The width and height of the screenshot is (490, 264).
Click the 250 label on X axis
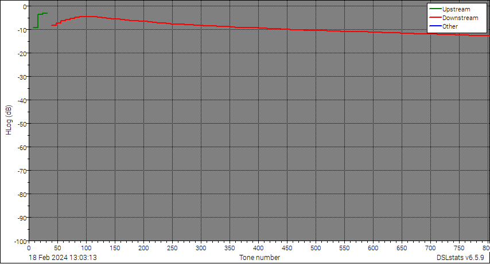coord(172,248)
